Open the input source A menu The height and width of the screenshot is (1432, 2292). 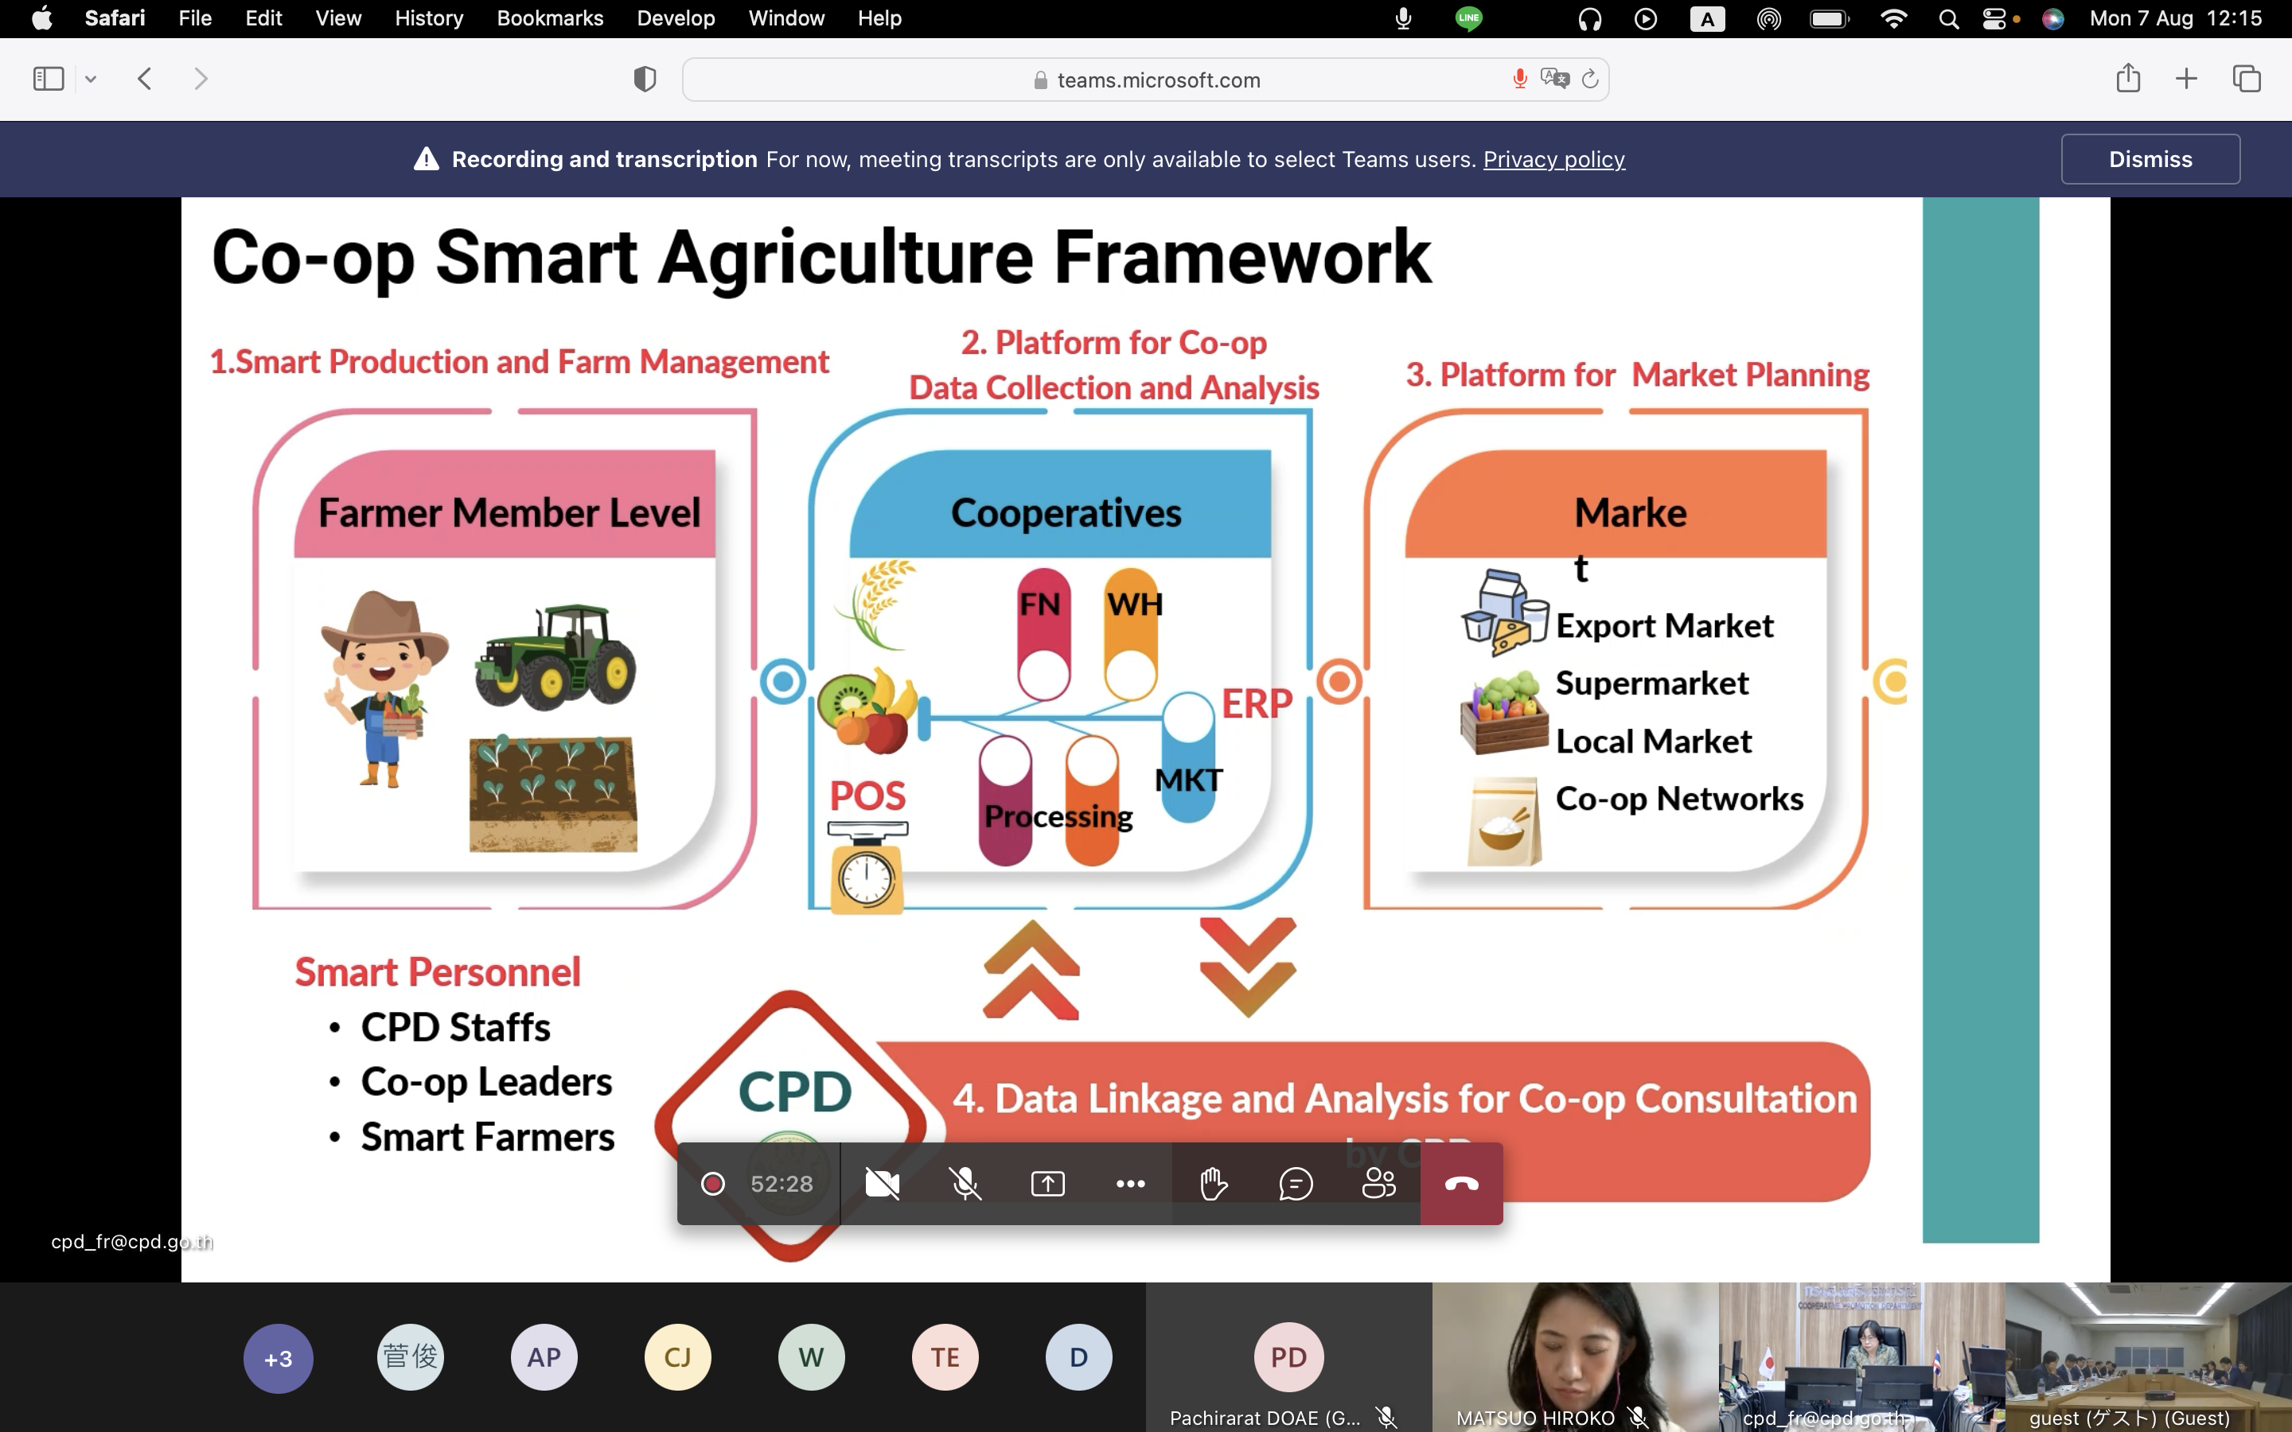pyautogui.click(x=1707, y=18)
